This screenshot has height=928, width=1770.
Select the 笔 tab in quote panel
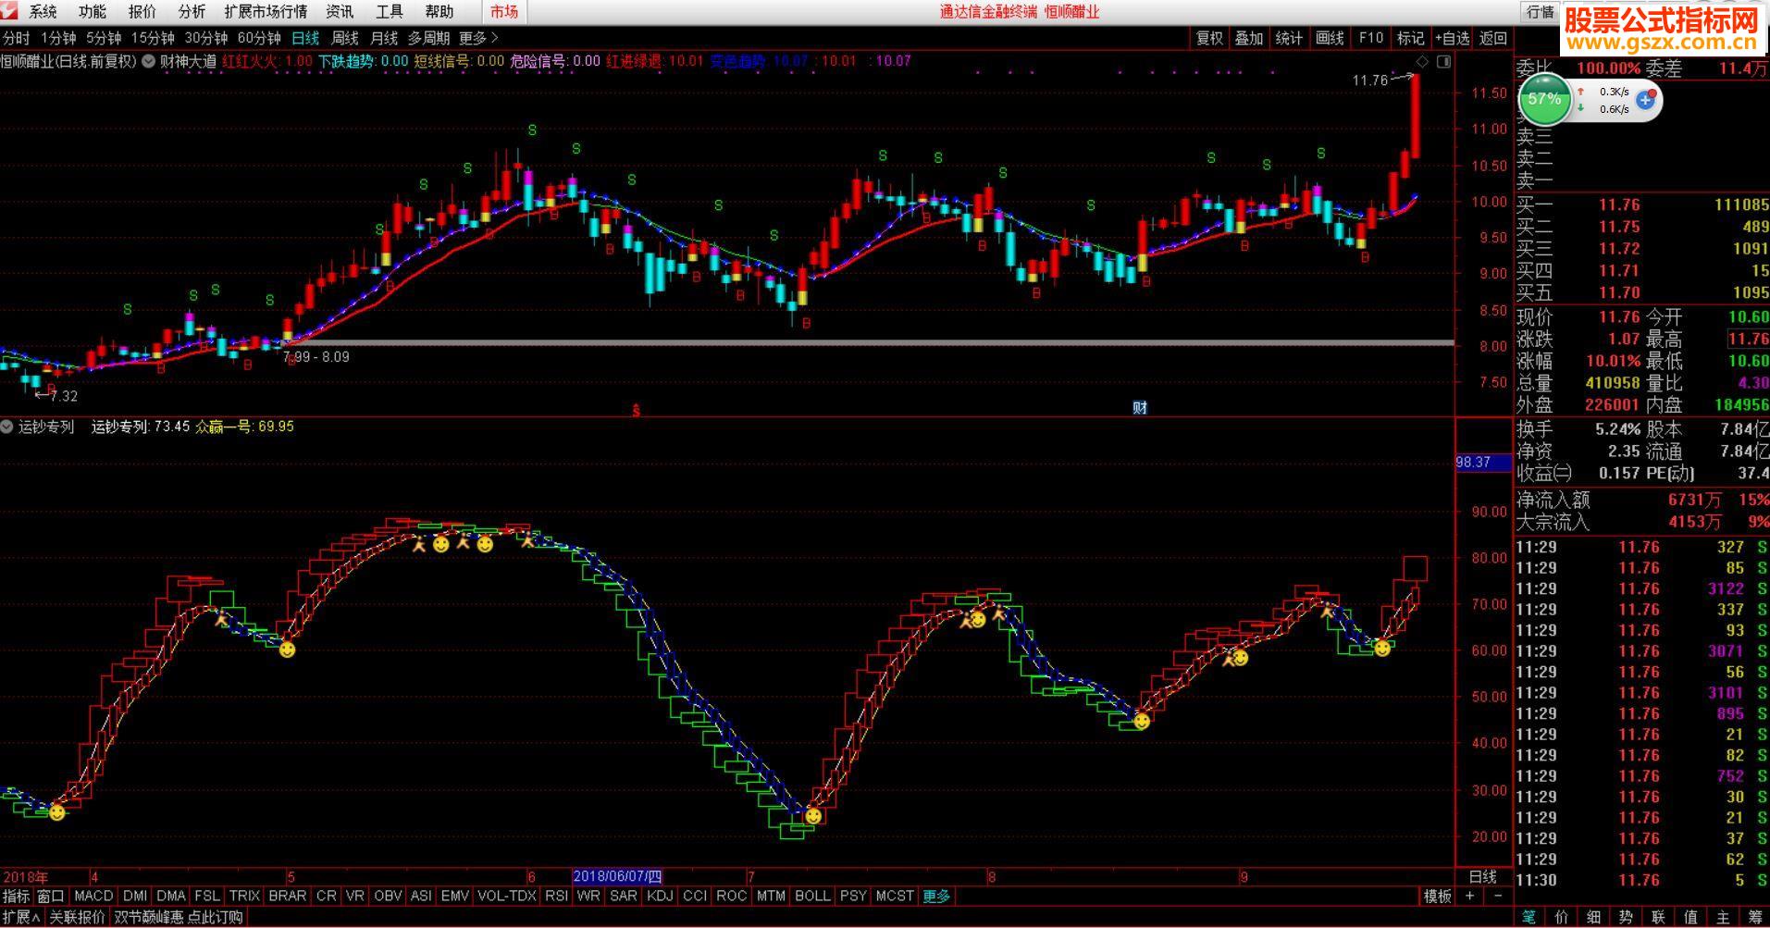(1529, 916)
